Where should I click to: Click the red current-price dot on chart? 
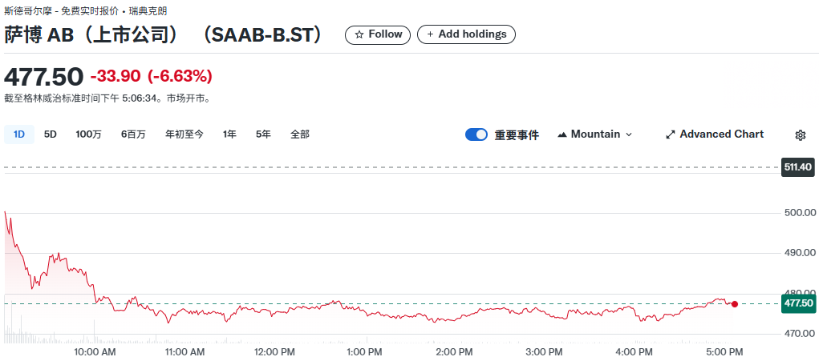(735, 303)
